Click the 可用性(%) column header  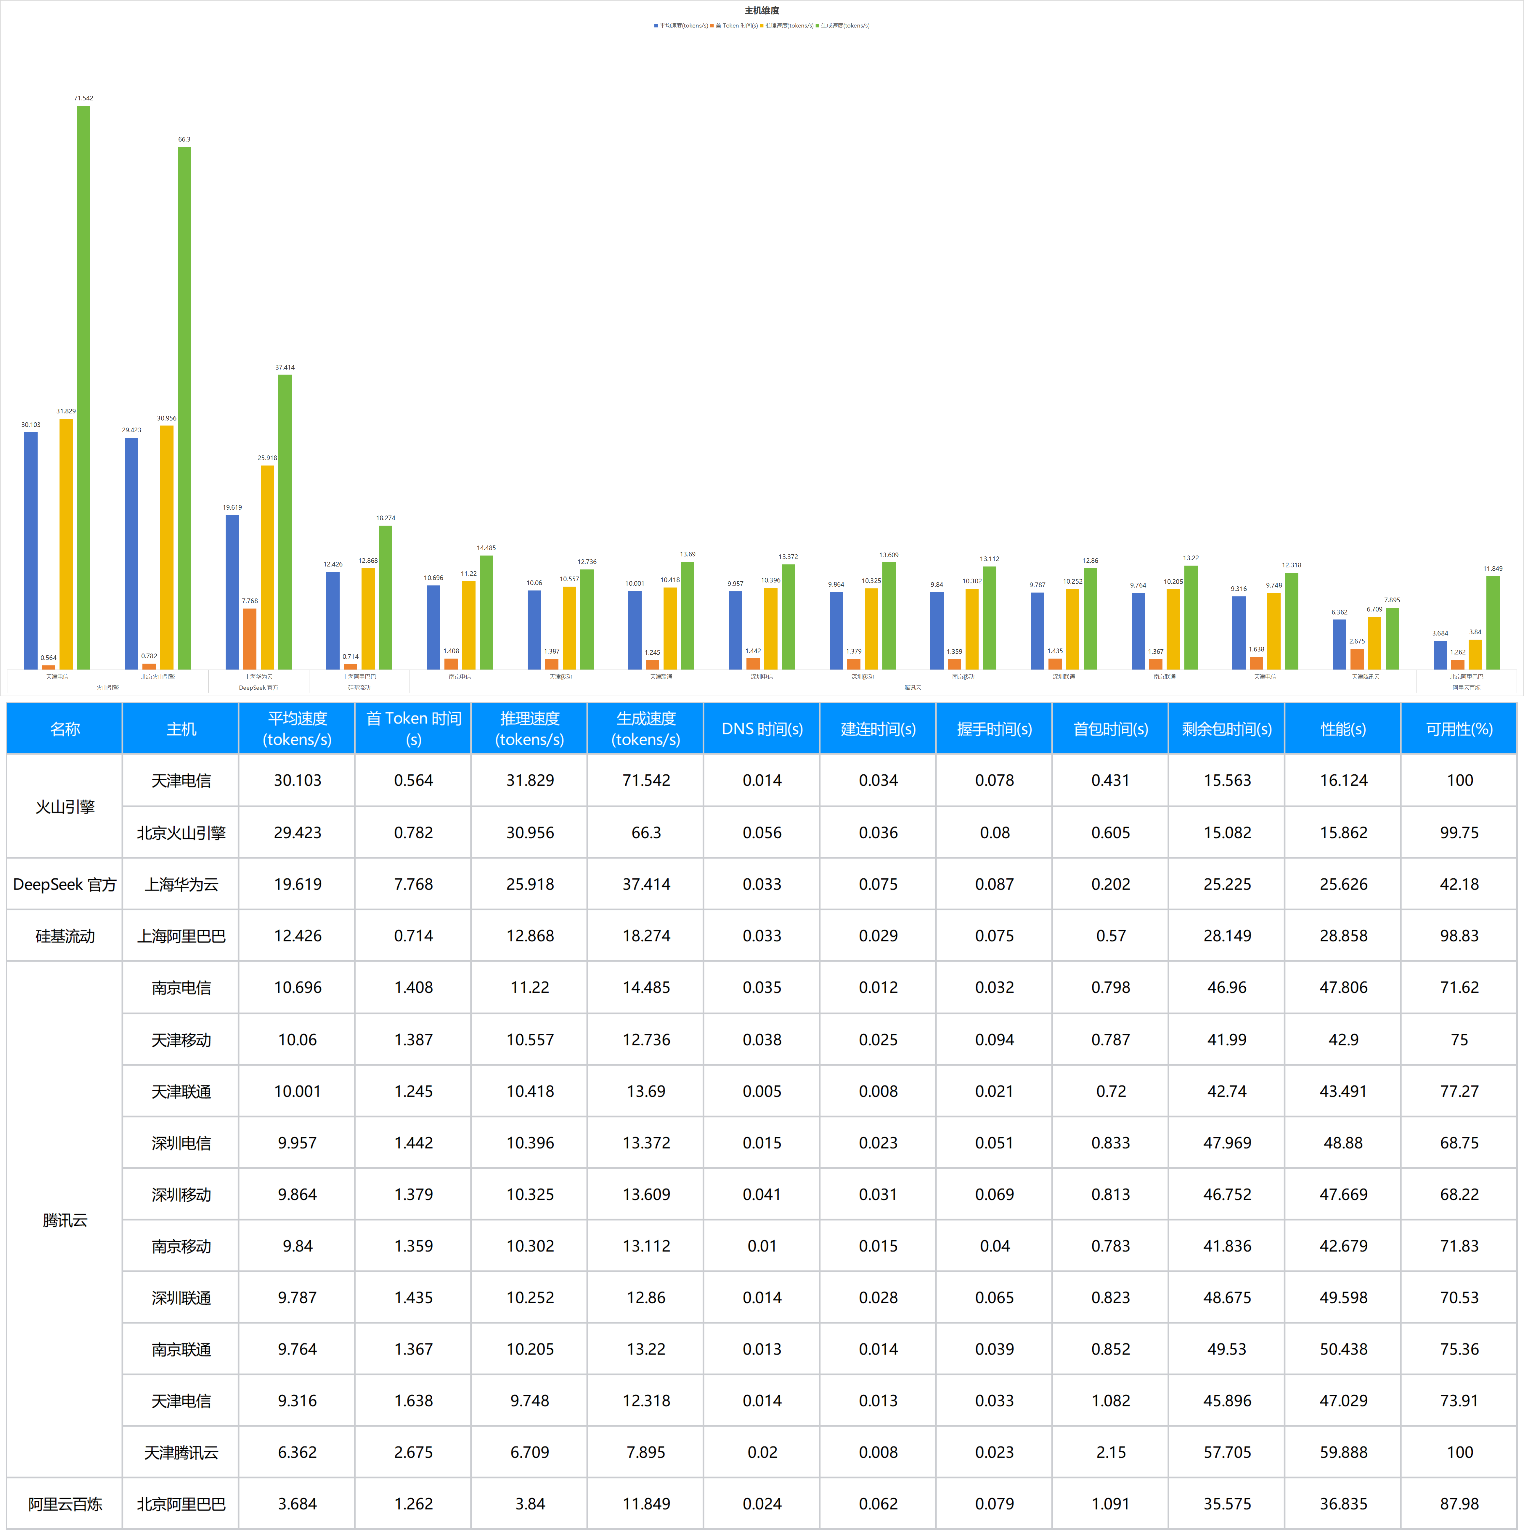(x=1459, y=728)
